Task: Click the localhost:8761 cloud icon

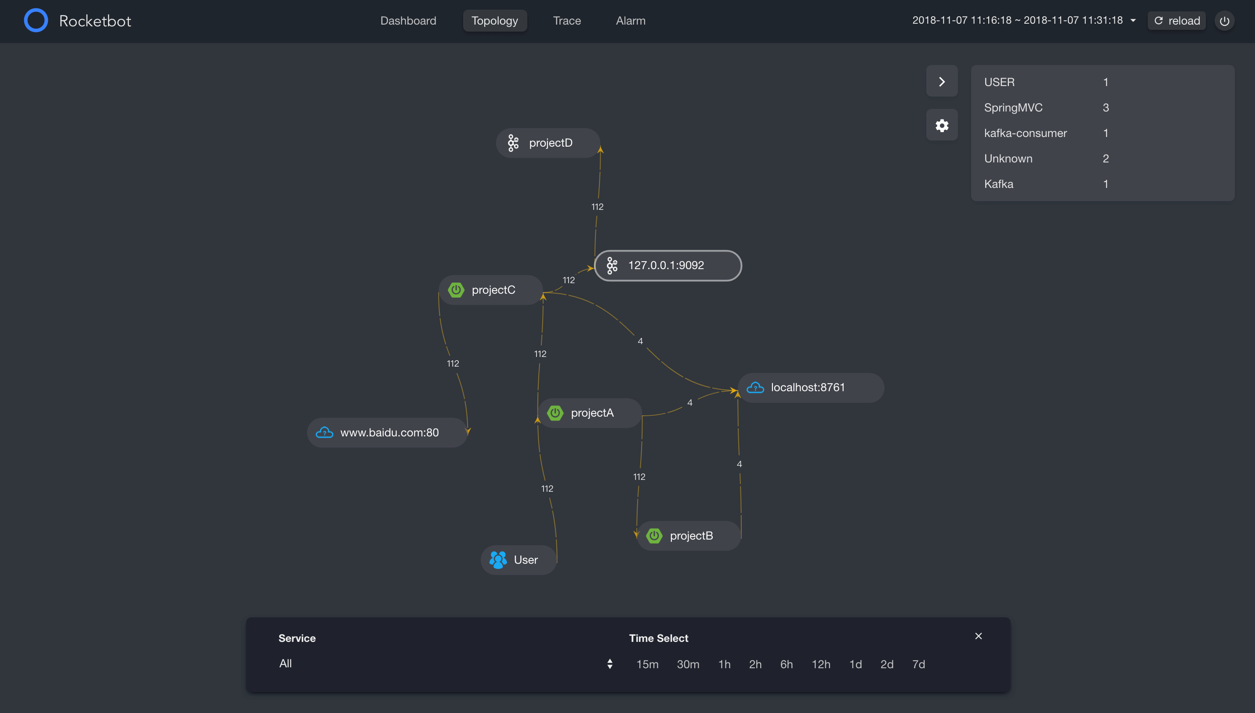Action: click(x=755, y=387)
